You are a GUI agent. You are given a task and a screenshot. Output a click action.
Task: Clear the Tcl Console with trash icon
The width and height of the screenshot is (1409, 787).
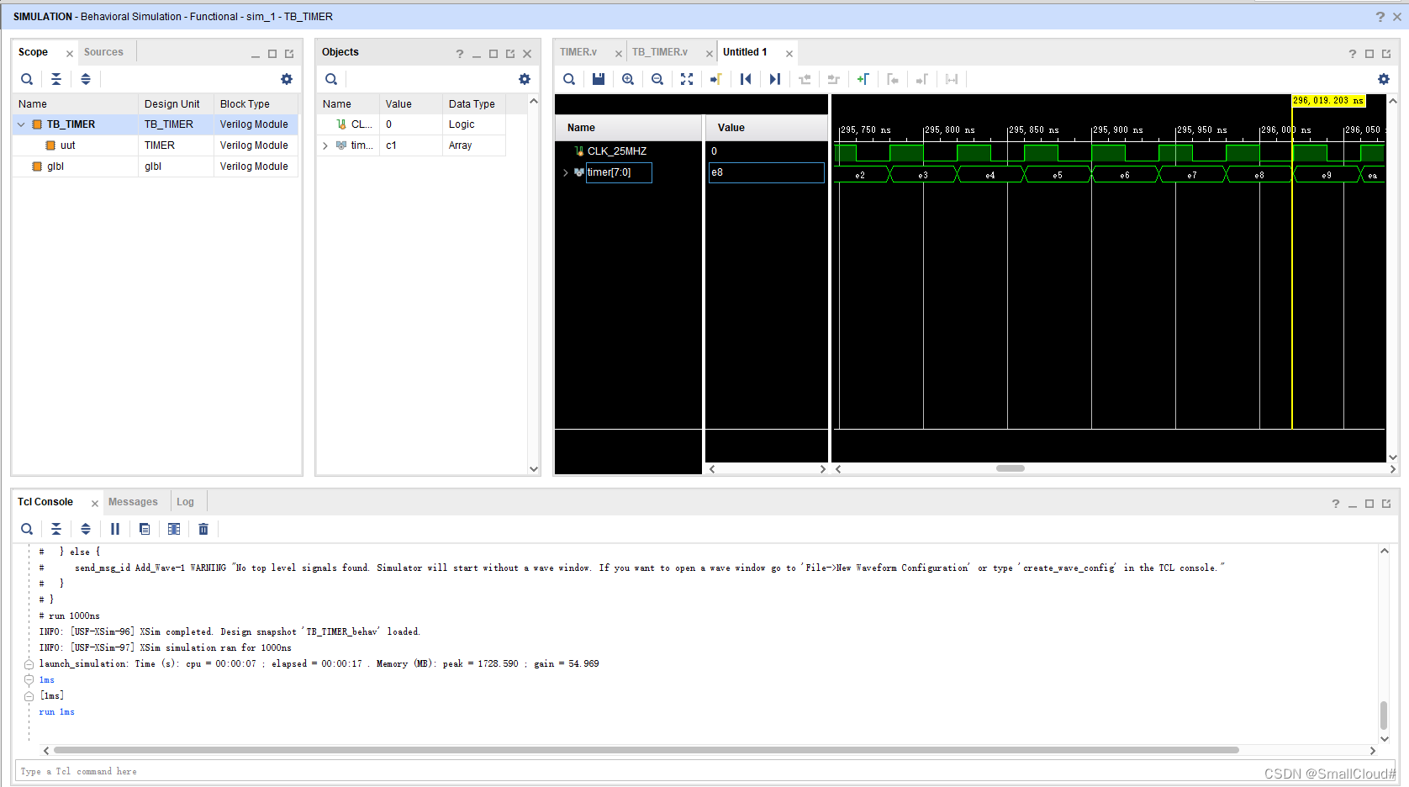[x=203, y=529]
